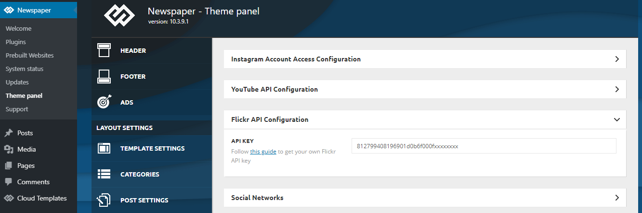Screen dimensions: 642x213
Task: Expand the YouTube API Configuration section
Action: click(x=425, y=89)
